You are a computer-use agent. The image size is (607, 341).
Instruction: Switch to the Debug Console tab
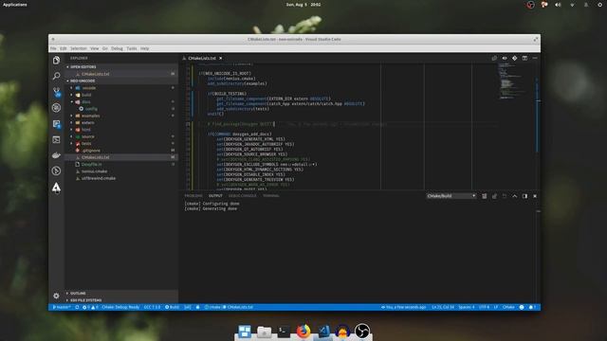[x=243, y=196]
